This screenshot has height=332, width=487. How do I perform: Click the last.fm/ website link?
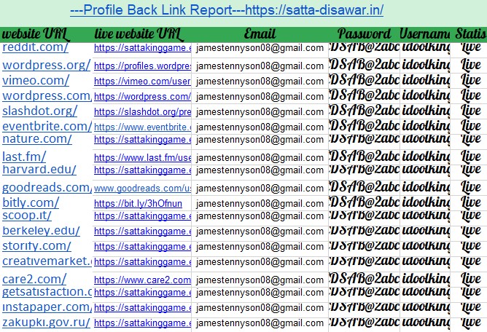click(24, 157)
